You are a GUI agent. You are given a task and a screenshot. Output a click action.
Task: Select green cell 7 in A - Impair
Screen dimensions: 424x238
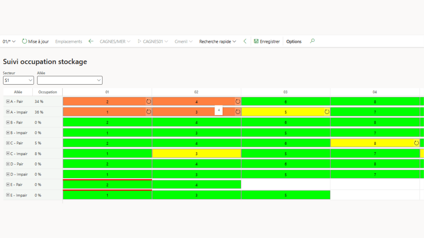click(375, 112)
